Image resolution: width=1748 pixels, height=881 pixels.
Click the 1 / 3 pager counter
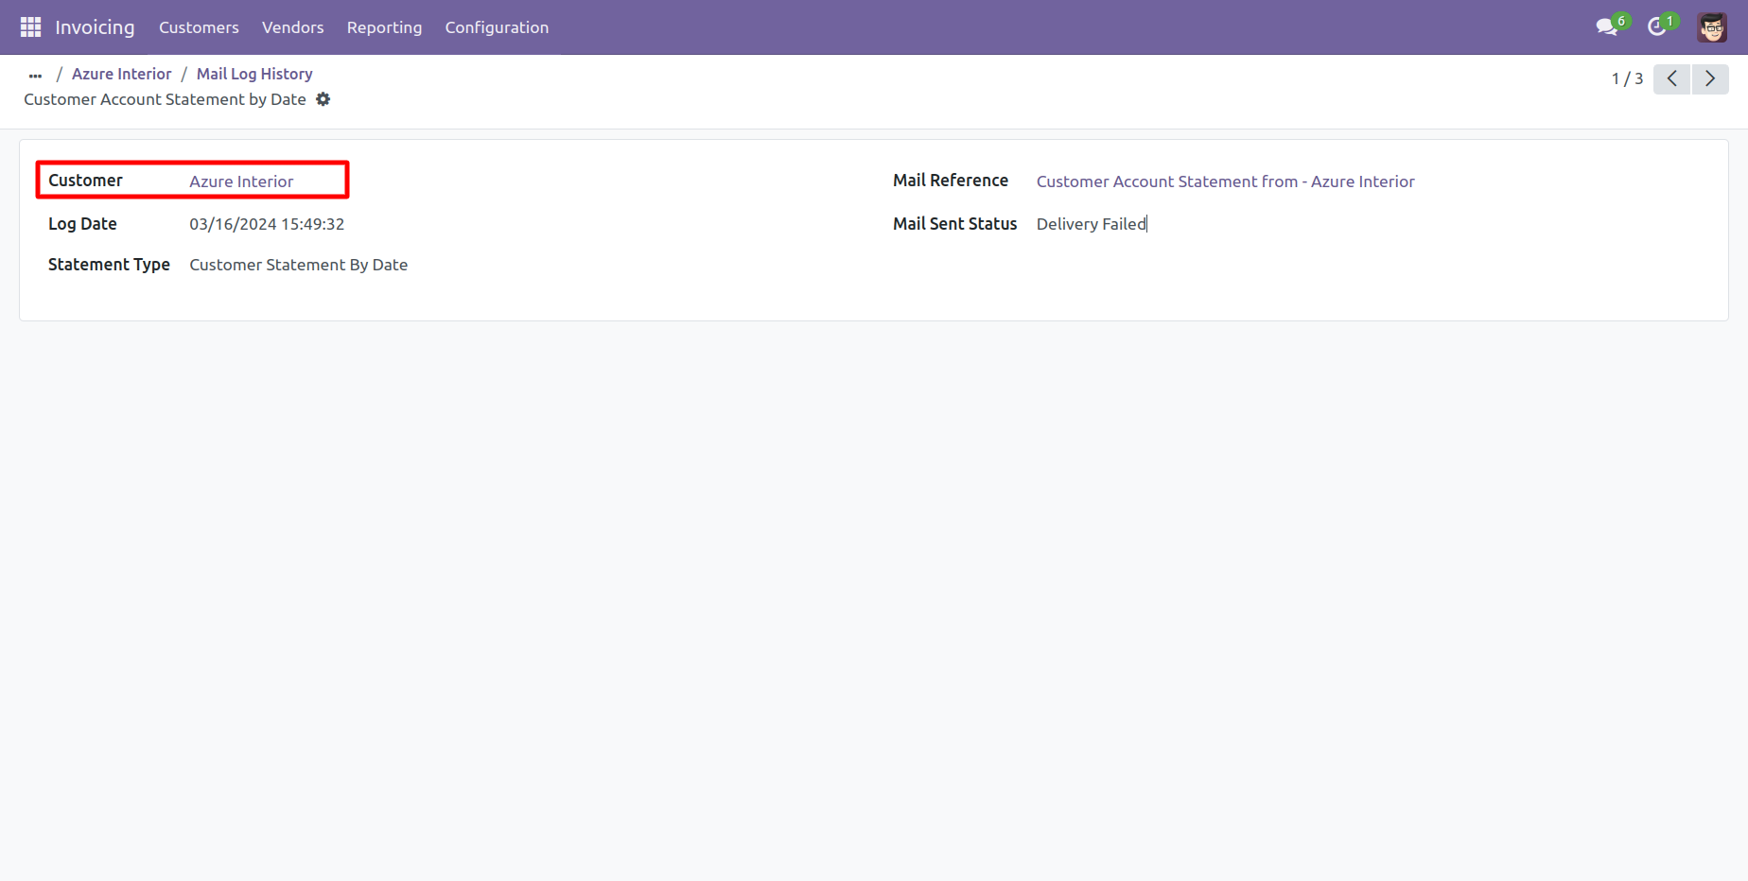[x=1627, y=78]
